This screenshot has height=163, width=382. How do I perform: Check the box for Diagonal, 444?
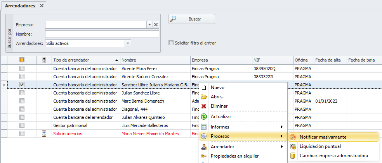click(x=22, y=109)
